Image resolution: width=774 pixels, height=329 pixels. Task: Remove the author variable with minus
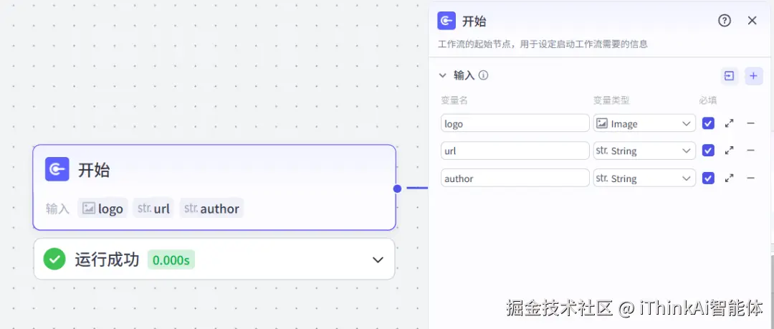[x=751, y=178]
